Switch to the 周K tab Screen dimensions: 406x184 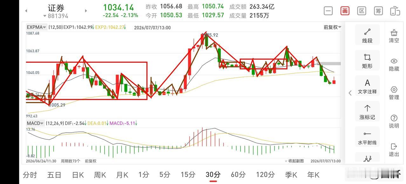tap(100, 174)
